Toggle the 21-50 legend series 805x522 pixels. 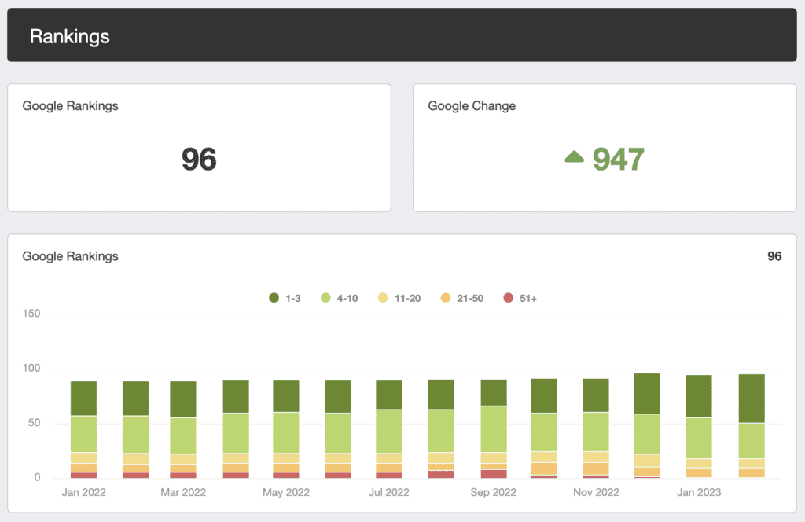coord(462,298)
